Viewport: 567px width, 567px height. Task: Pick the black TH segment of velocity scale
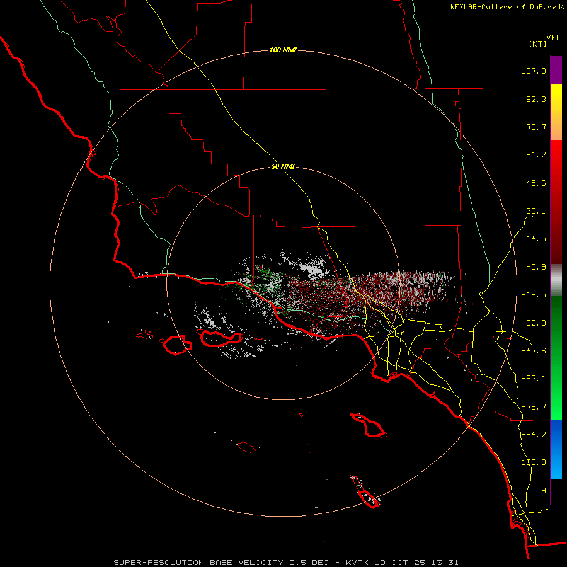pos(556,491)
